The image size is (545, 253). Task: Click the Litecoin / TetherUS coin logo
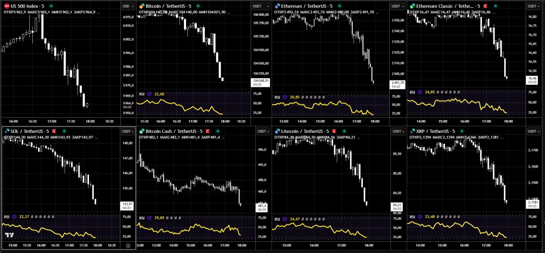277,131
